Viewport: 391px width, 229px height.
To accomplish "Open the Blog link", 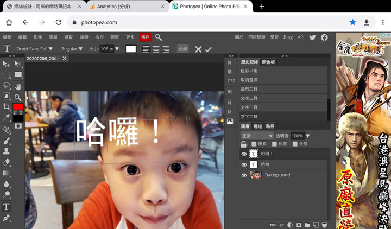I will point(288,37).
